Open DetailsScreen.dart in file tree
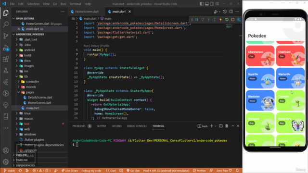 pyautogui.click(x=40, y=98)
